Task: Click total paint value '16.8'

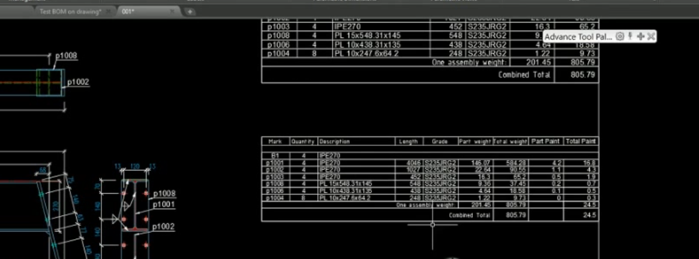Action: (590, 163)
